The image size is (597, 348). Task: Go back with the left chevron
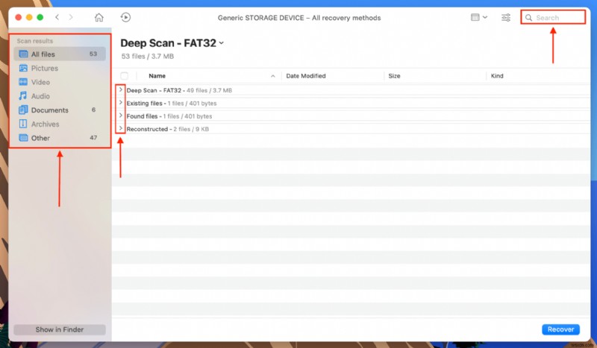[x=57, y=17]
